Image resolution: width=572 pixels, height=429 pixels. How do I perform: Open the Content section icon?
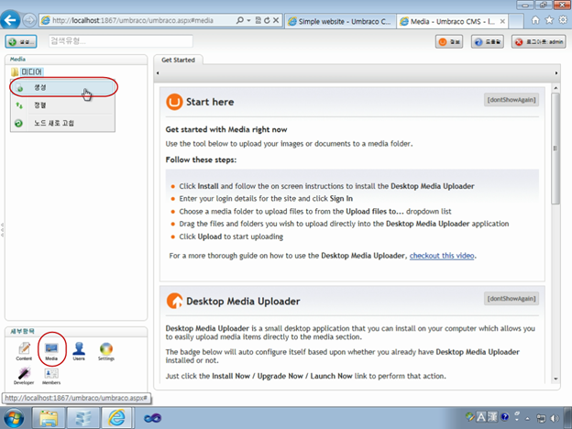tap(24, 351)
